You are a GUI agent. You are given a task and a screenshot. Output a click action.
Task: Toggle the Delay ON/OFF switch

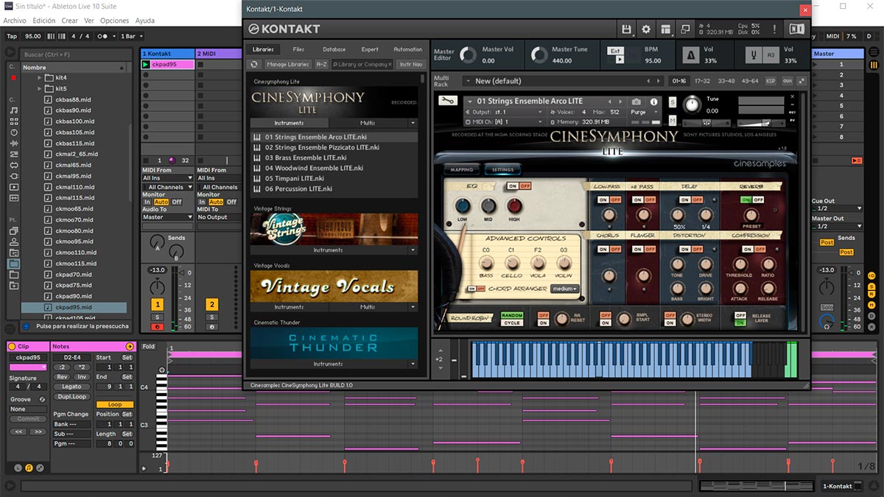(690, 200)
